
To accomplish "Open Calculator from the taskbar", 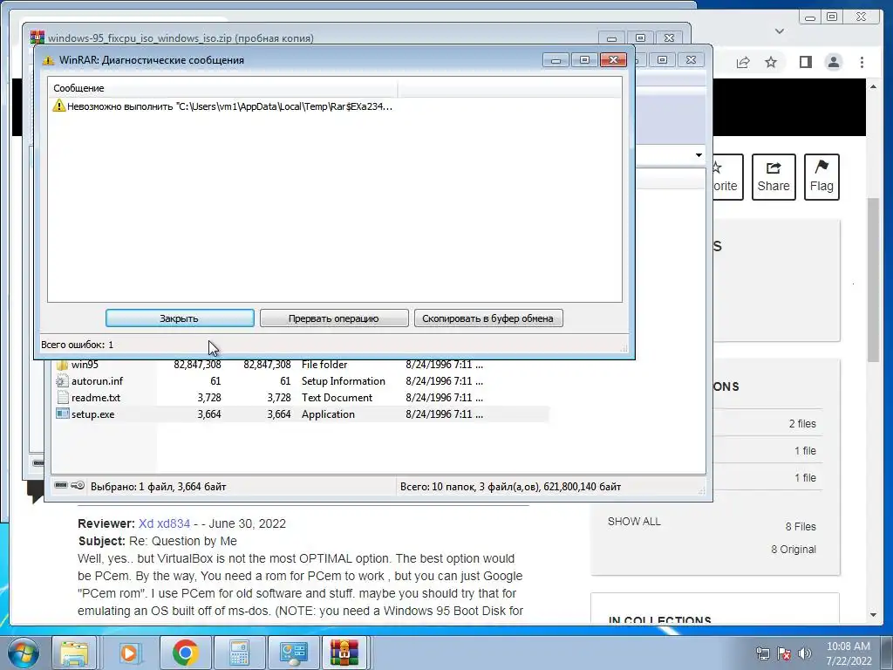I will coord(239,653).
